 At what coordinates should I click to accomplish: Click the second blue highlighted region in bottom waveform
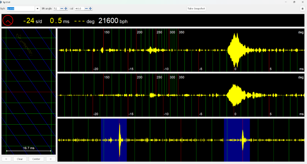[237, 140]
